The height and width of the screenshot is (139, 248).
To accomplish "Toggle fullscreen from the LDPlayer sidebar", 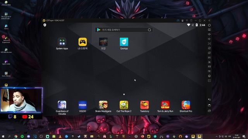I will 209,44.
